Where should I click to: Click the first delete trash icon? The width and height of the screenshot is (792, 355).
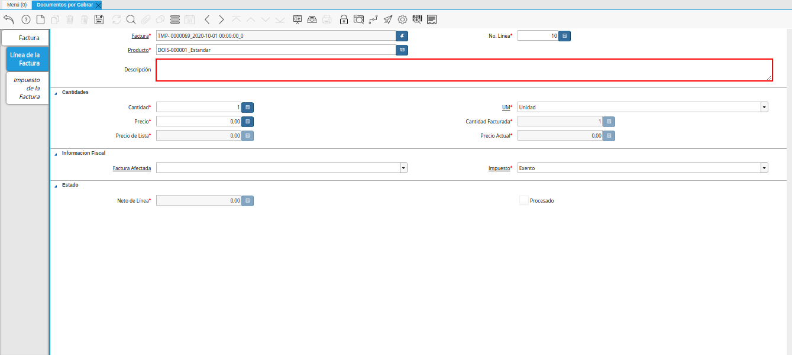pos(70,19)
